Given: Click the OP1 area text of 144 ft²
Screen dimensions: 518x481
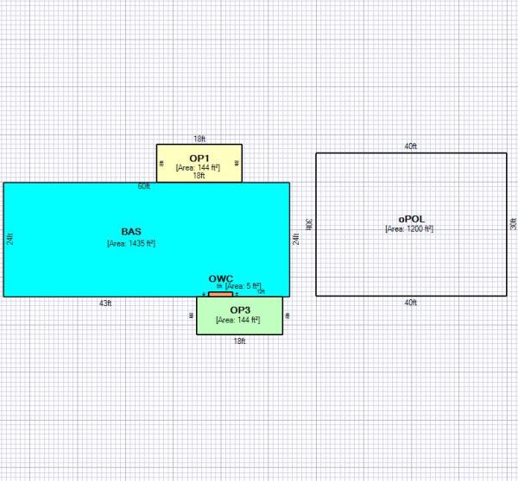Looking at the screenshot, I should click(199, 167).
